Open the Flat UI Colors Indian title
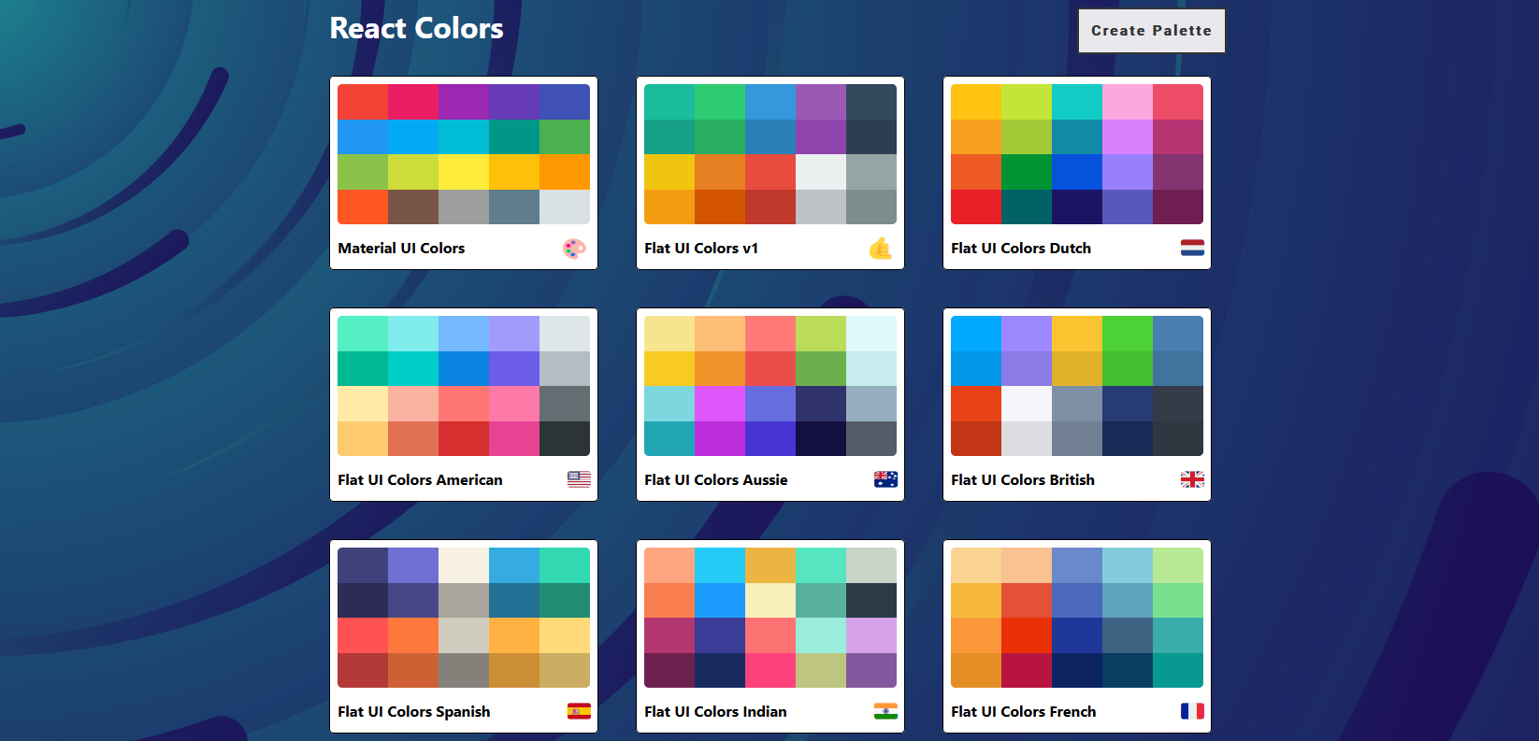The image size is (1539, 741). click(715, 712)
